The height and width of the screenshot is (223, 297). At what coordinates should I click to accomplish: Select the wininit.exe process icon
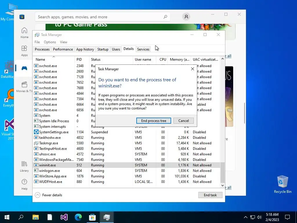pos(36,165)
